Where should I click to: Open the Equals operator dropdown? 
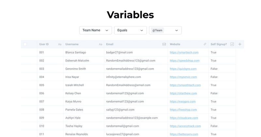tap(130, 30)
